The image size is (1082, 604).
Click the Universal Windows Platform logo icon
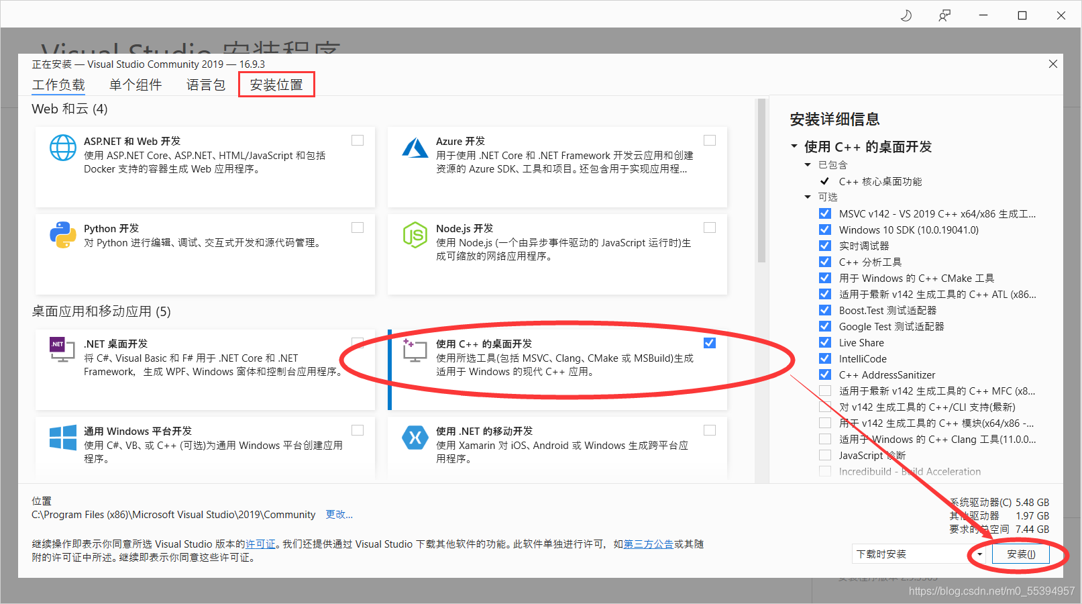[63, 438]
